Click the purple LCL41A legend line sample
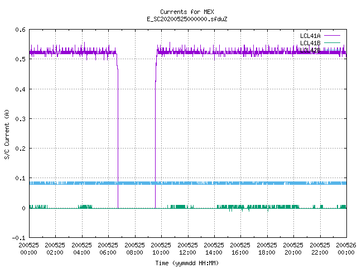Viewport: 357px width, 268px height. pyautogui.click(x=332, y=36)
